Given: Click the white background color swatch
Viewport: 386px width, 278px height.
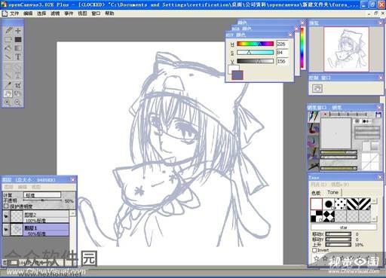Looking at the screenshot, I should tap(231, 69).
